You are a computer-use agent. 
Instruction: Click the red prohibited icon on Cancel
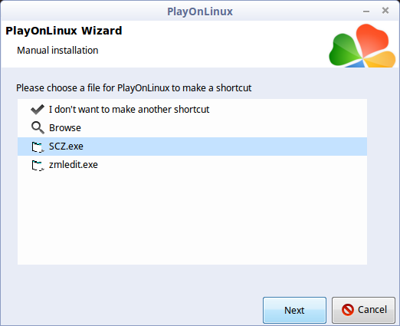(348, 310)
